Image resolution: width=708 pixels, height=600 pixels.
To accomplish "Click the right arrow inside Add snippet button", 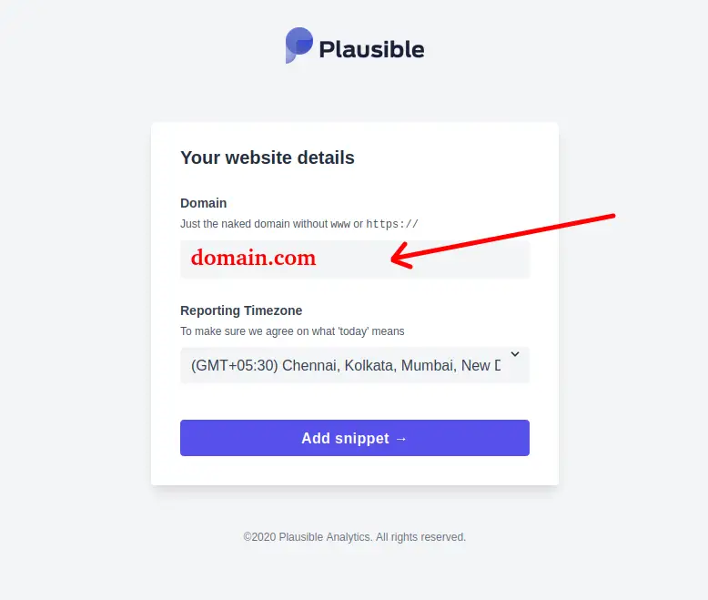I will point(401,439).
